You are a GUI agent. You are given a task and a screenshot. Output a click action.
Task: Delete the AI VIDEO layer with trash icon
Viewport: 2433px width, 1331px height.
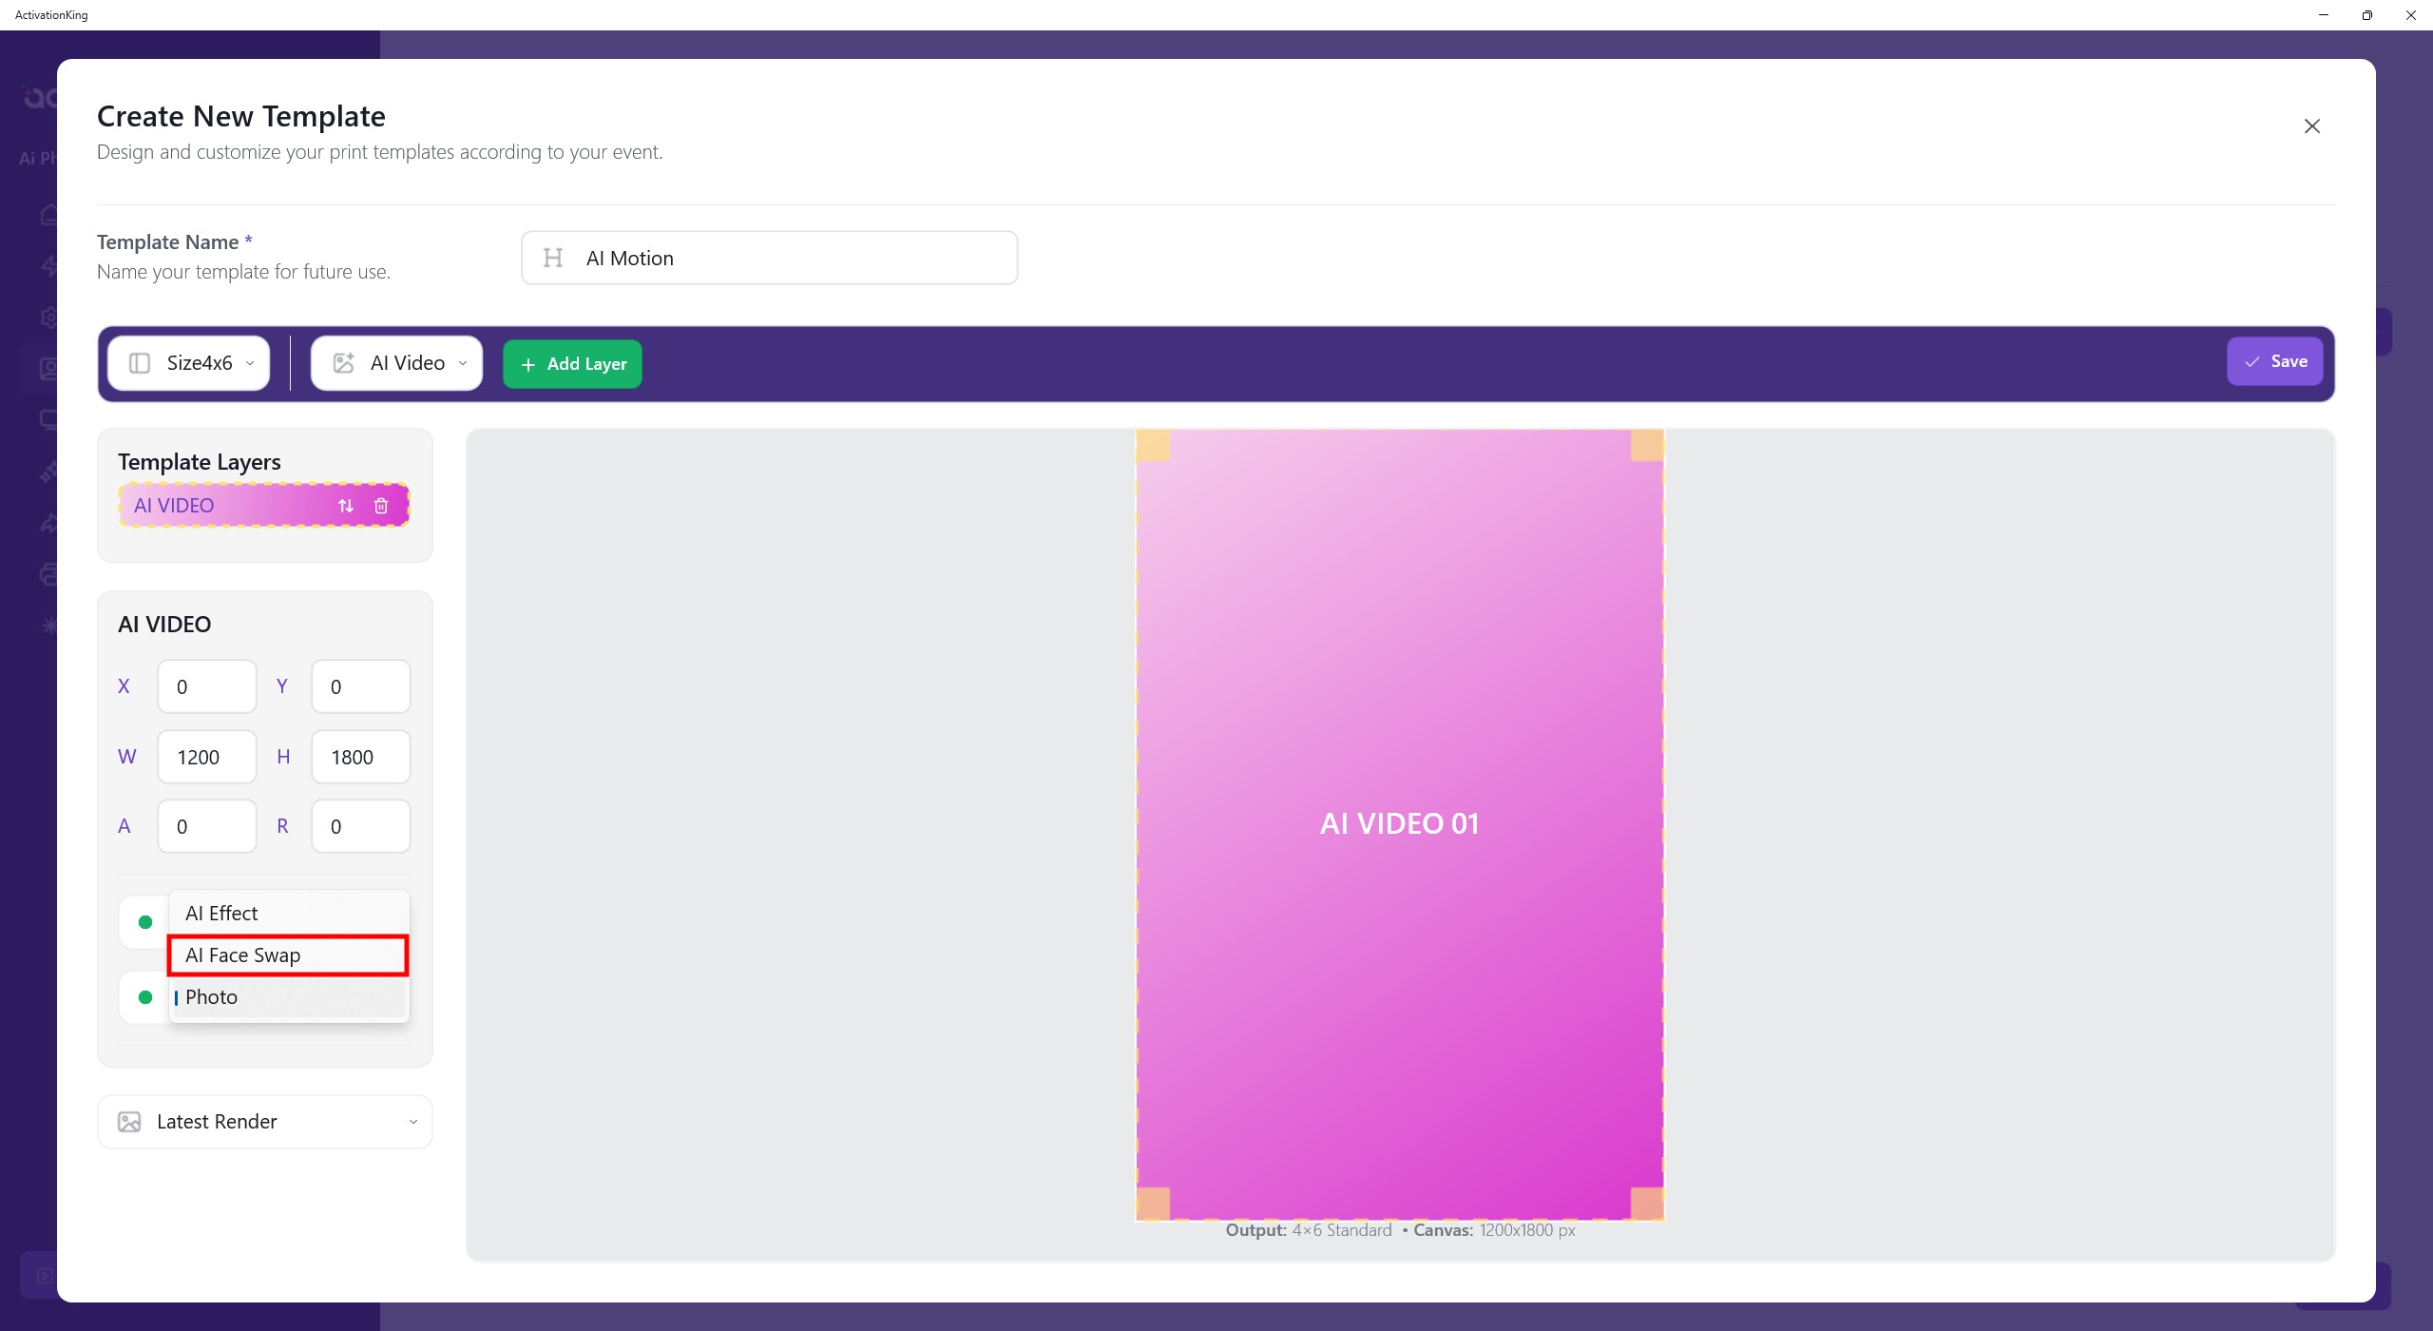381,506
